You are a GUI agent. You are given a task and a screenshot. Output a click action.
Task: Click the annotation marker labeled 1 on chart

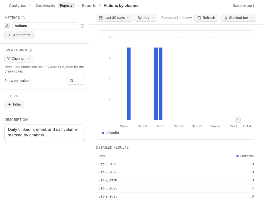click(x=238, y=120)
